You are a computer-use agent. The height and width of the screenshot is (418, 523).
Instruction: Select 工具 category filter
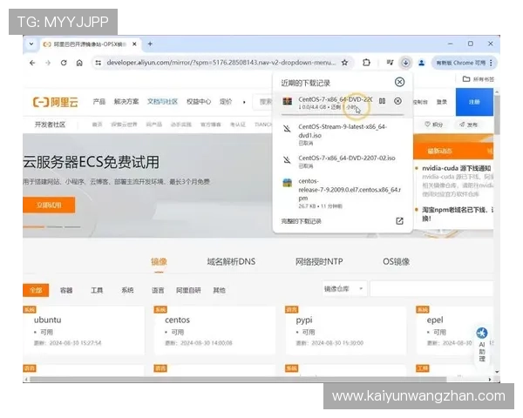(97, 290)
